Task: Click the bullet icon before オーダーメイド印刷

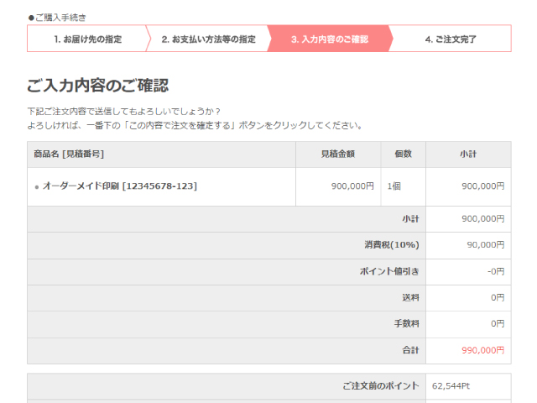Action: point(37,187)
